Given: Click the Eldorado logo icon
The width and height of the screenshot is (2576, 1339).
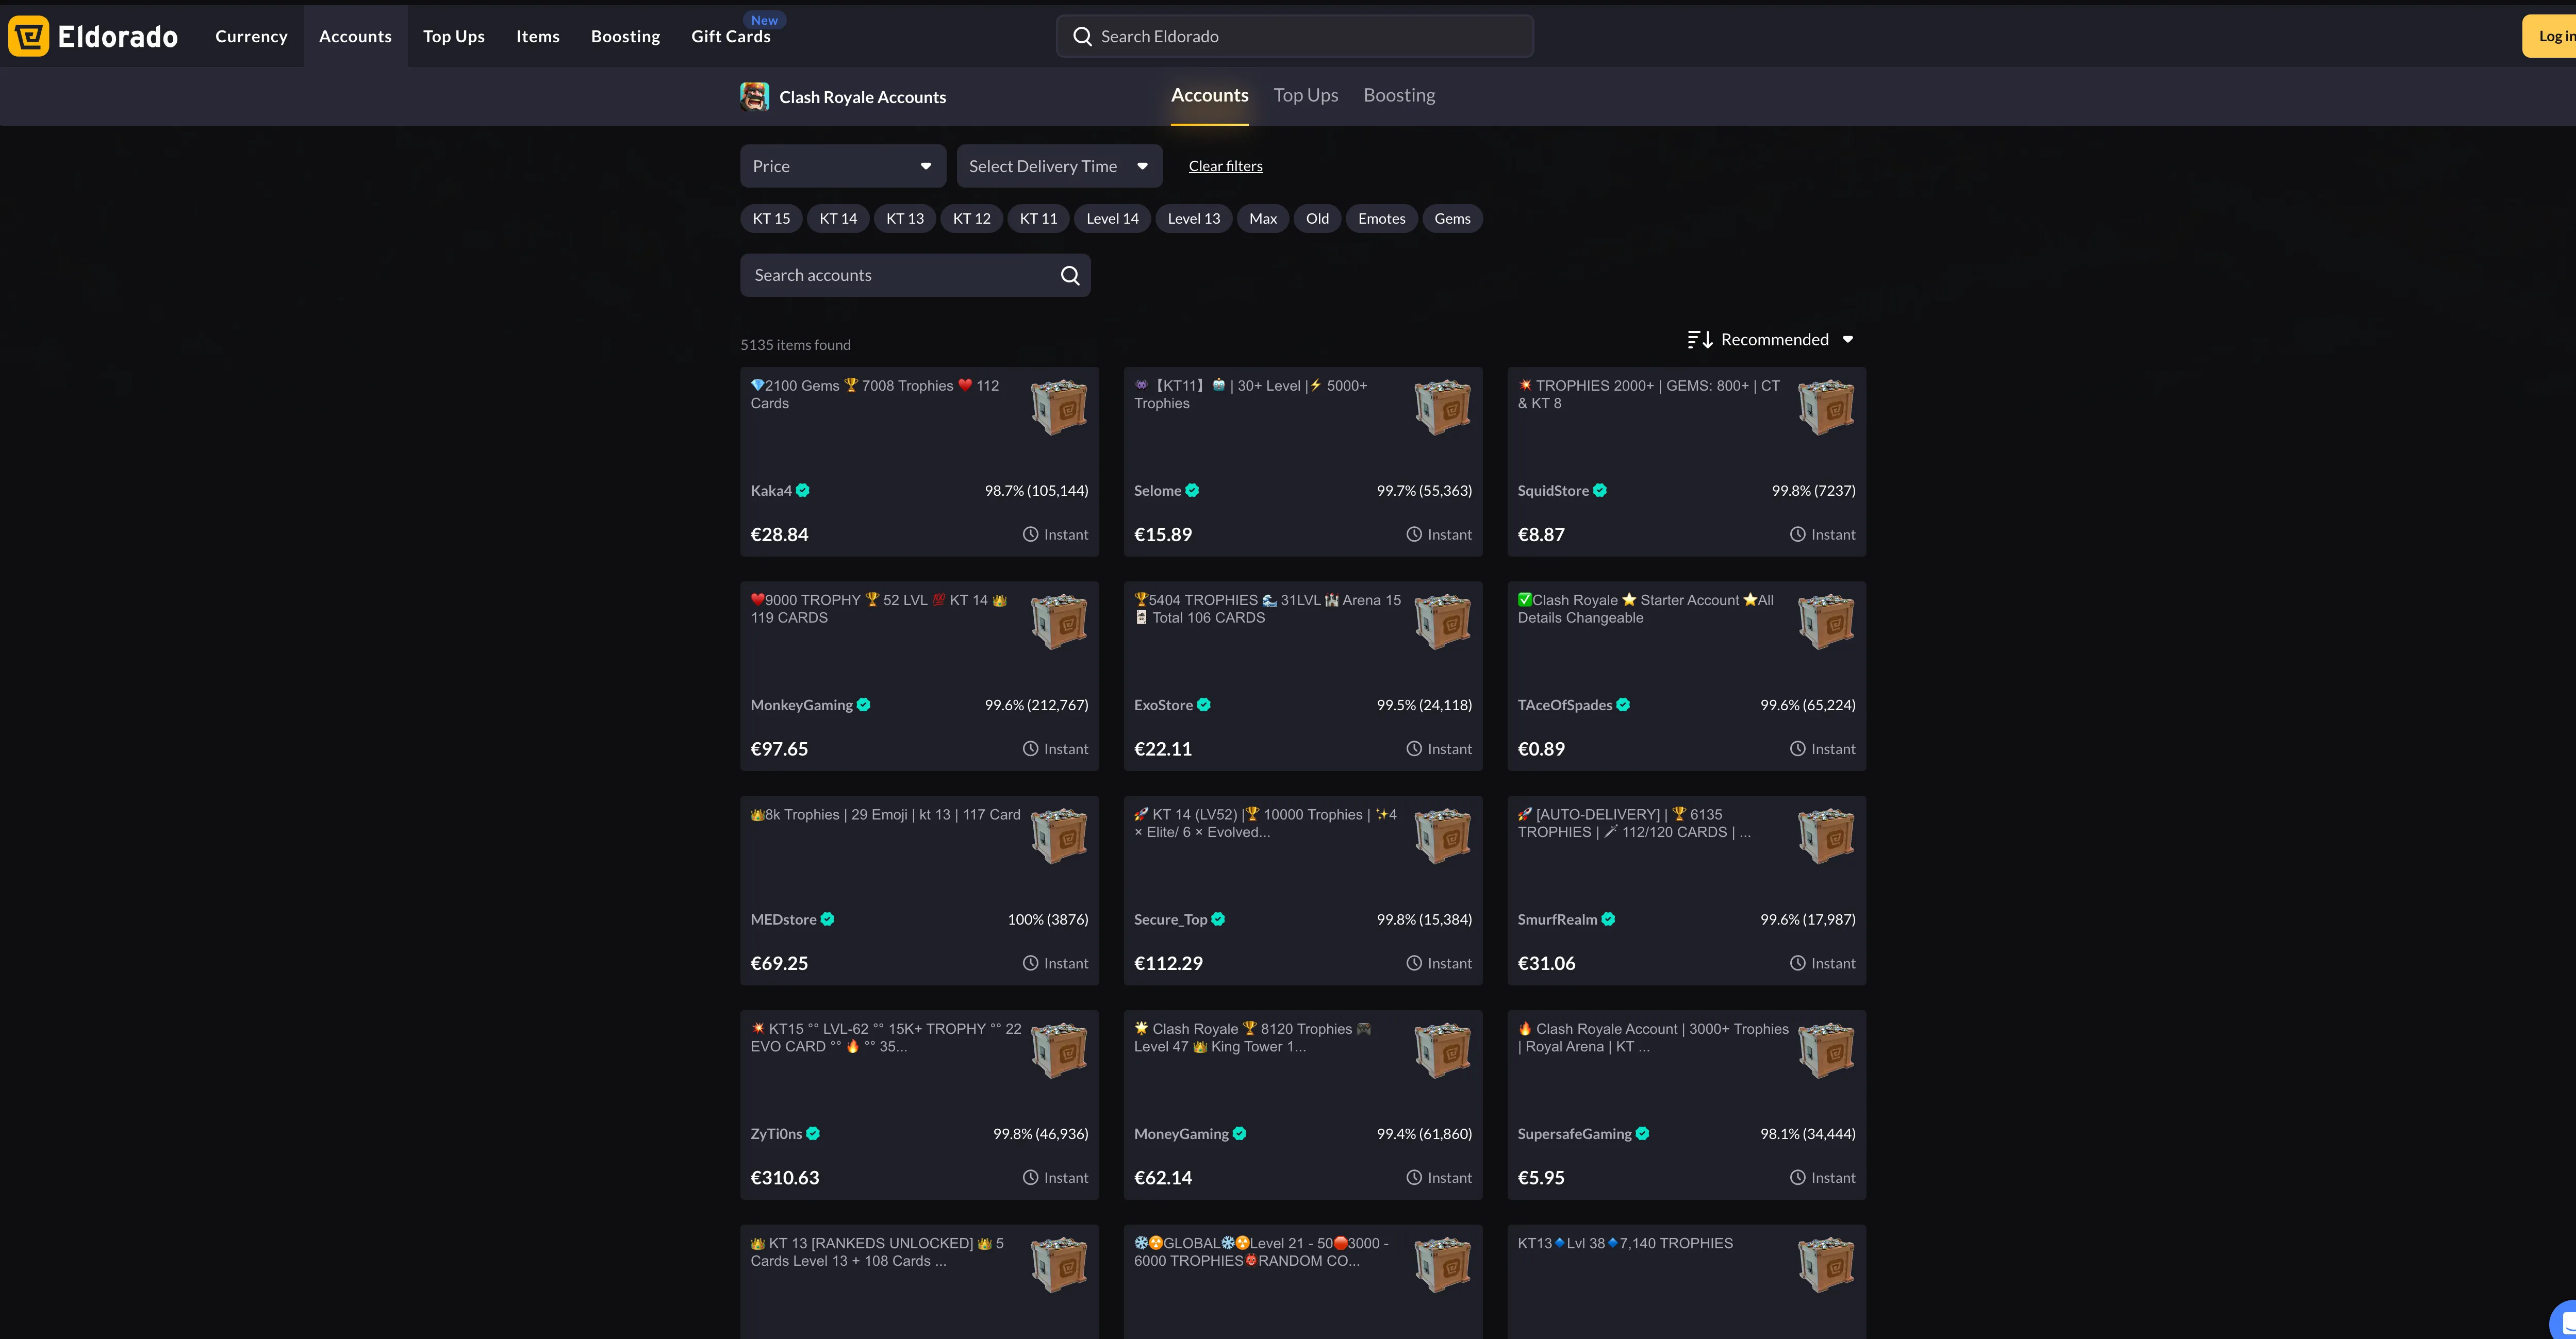Looking at the screenshot, I should (x=29, y=36).
